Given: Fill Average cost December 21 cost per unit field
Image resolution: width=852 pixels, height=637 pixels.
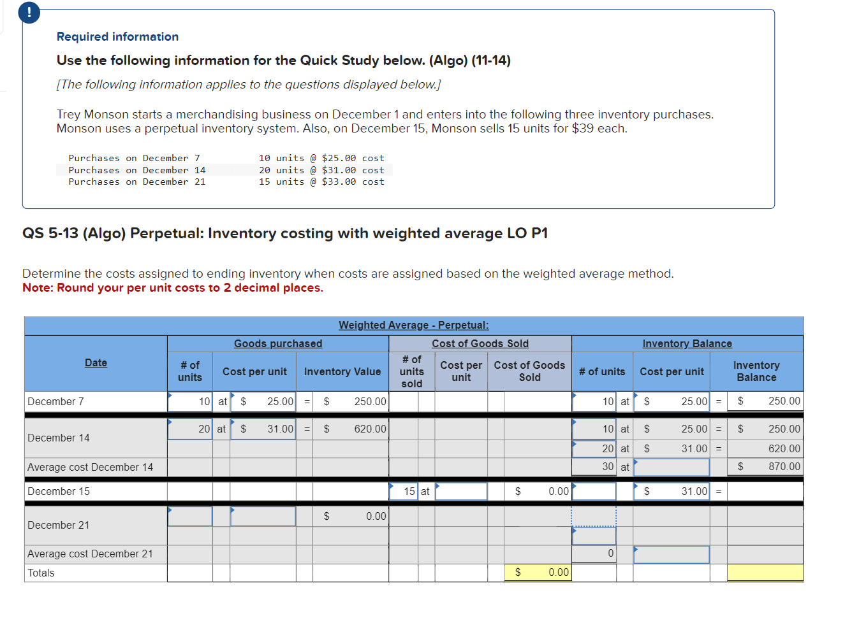Looking at the screenshot, I should 672,554.
